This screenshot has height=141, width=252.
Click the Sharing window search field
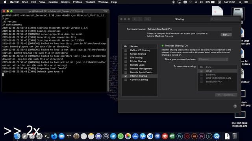click(225, 19)
